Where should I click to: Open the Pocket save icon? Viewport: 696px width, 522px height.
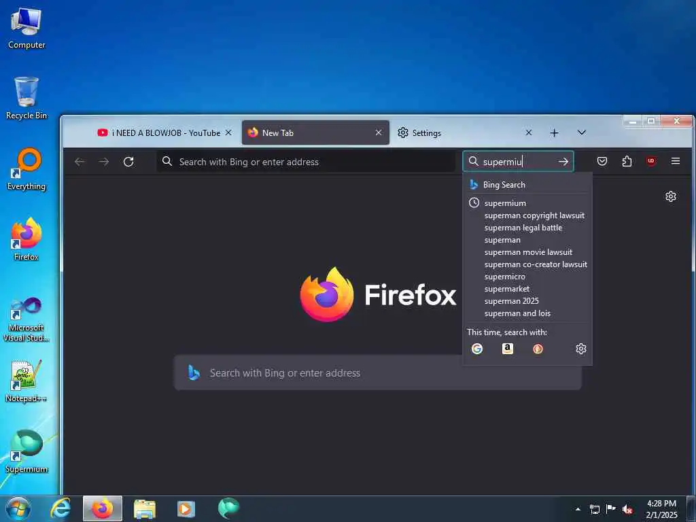click(x=602, y=161)
